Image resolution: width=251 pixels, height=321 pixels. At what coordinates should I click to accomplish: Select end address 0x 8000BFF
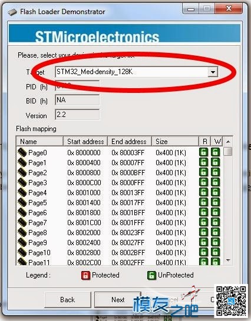tap(128, 173)
